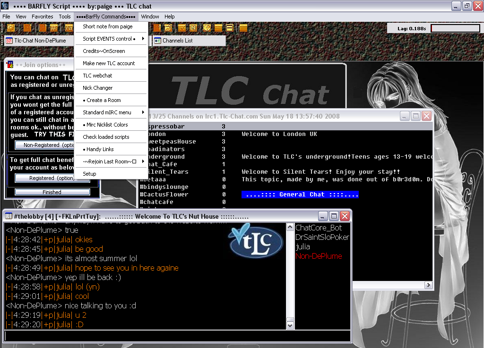Viewport: 484px width, 348px height.
Task: Click the toolbar icon two left of 'N'
Action: pyautogui.click(x=168, y=28)
